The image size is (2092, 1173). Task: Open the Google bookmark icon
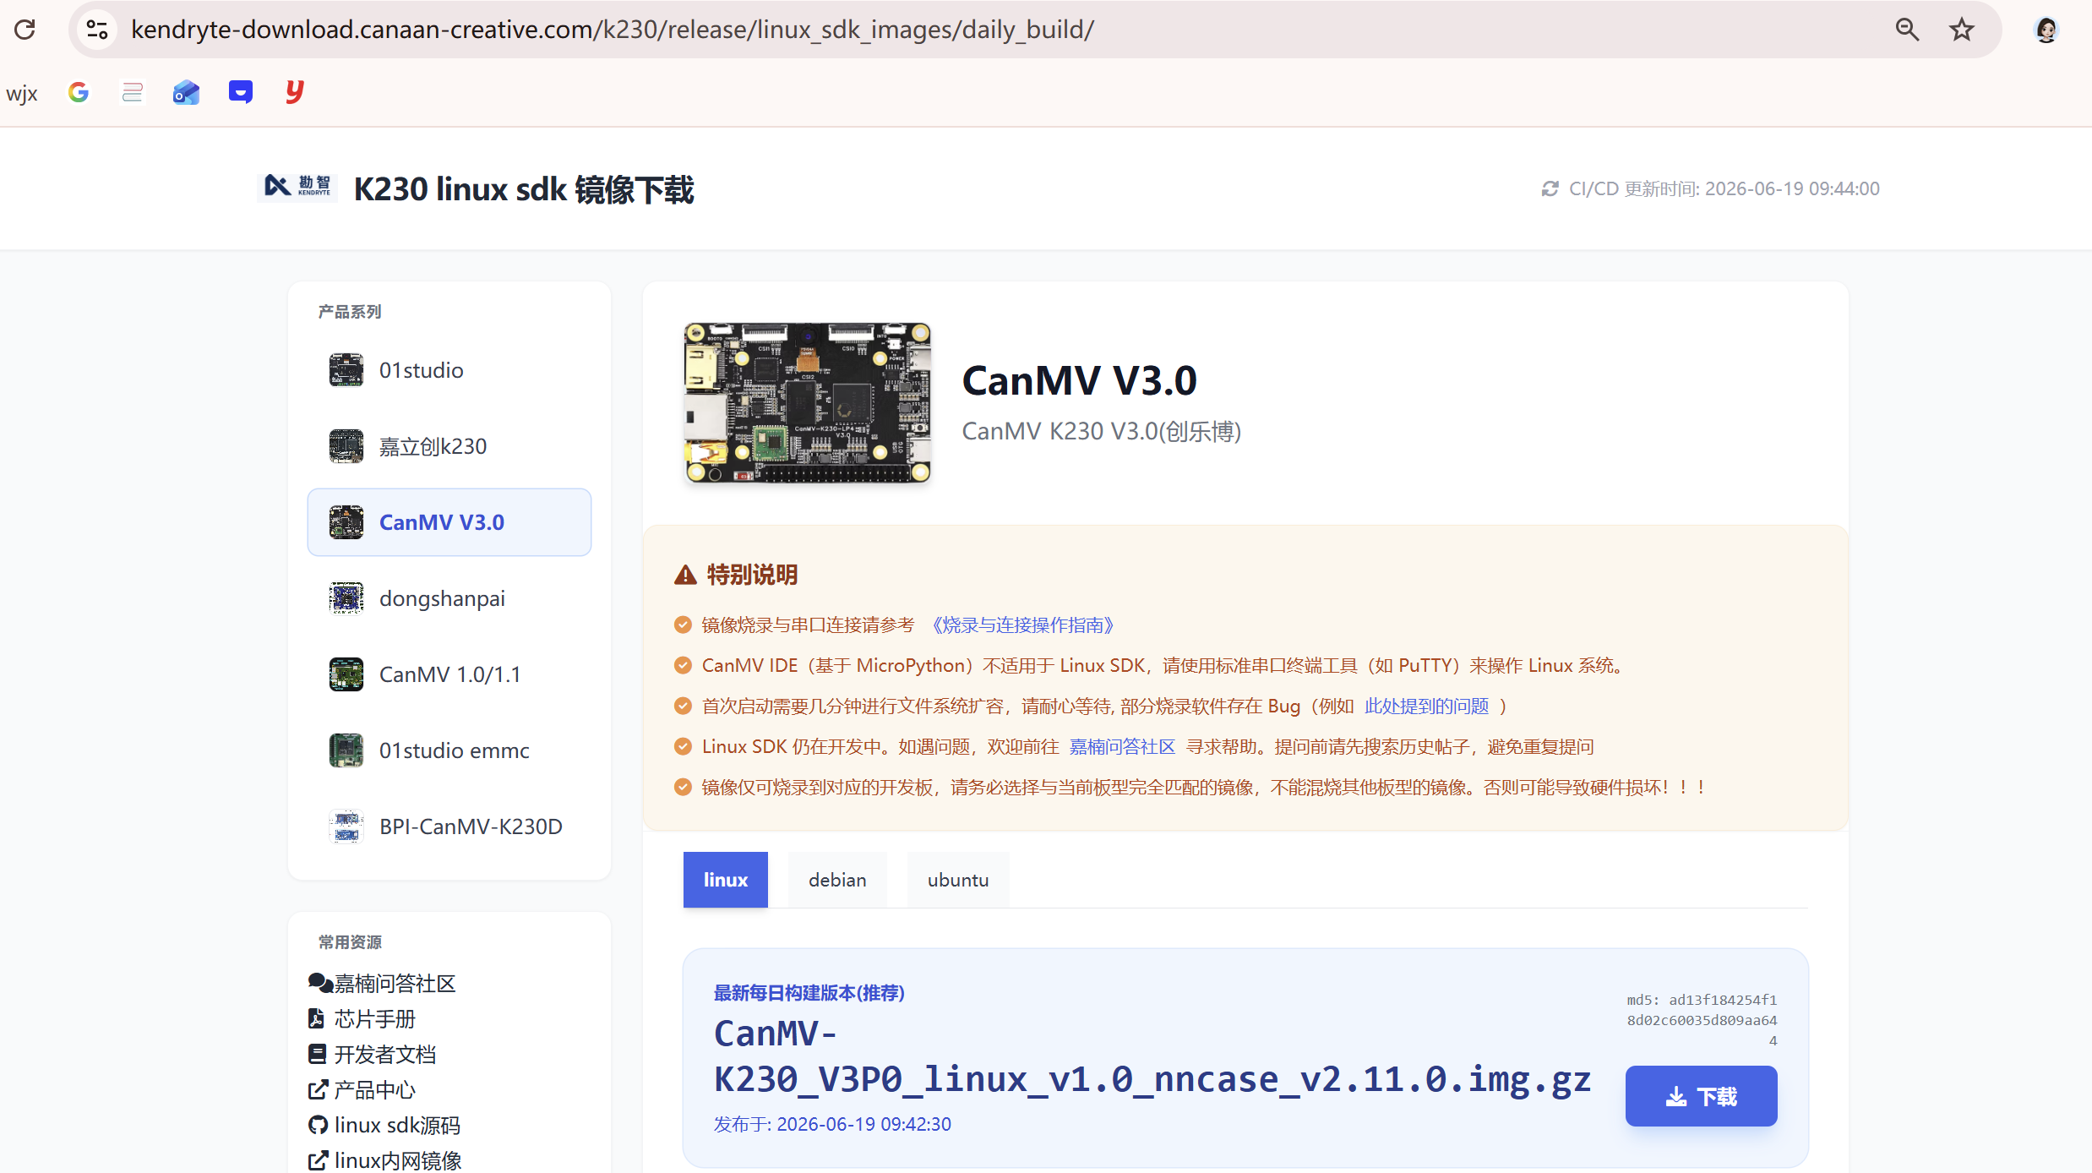pos(79,92)
